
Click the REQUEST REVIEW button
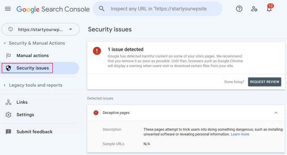pyautogui.click(x=265, y=82)
